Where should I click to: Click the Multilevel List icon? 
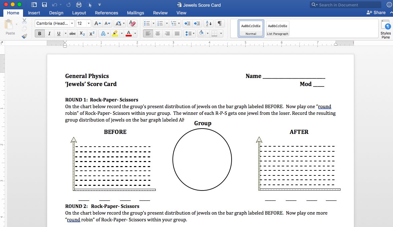click(173, 23)
